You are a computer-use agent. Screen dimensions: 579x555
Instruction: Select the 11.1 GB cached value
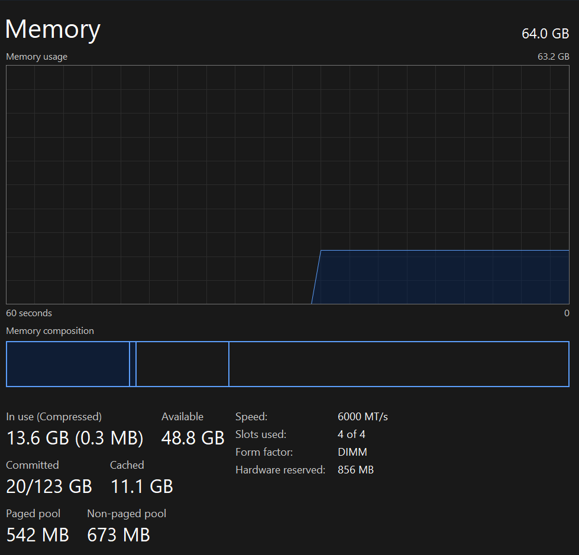click(x=142, y=486)
